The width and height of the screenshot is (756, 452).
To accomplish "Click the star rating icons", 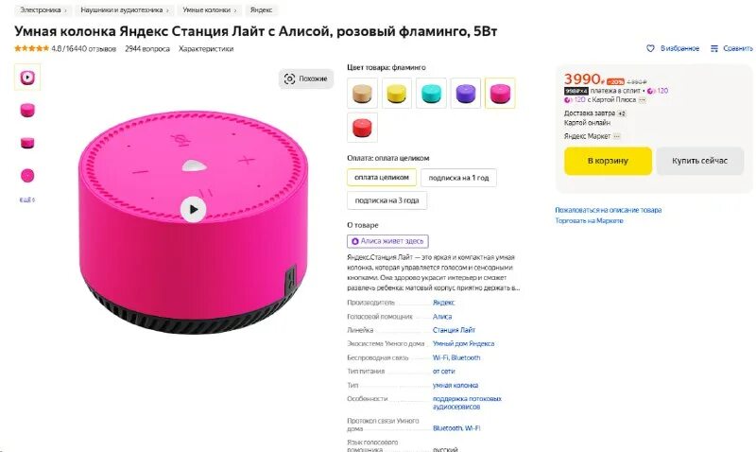I will coord(32,48).
